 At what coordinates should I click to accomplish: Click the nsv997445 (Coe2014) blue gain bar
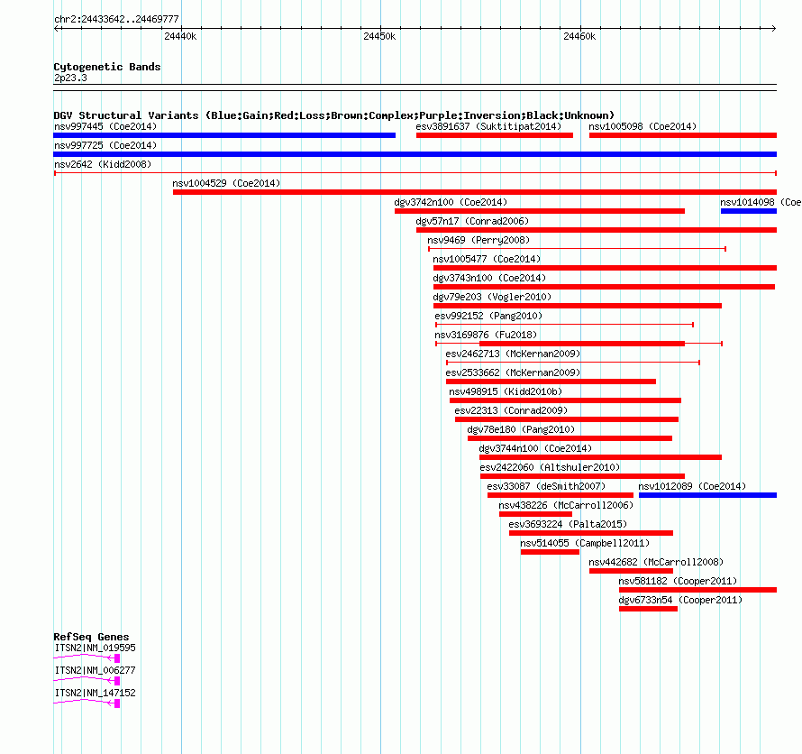click(224, 135)
